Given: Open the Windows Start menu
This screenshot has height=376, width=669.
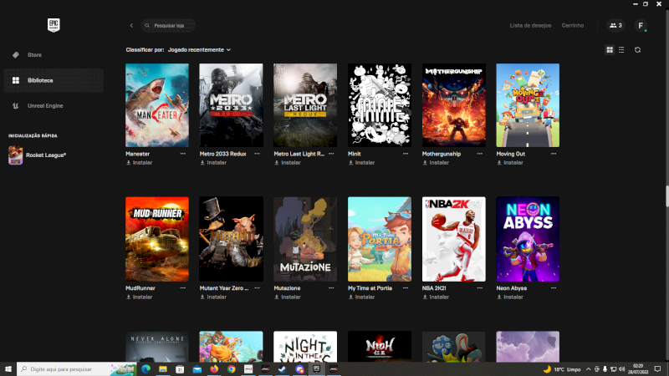Looking at the screenshot, I should tap(8, 368).
